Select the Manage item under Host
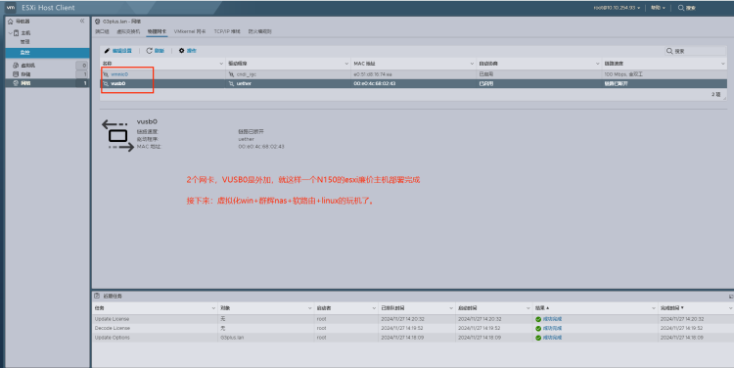The height and width of the screenshot is (368, 734). [x=25, y=42]
